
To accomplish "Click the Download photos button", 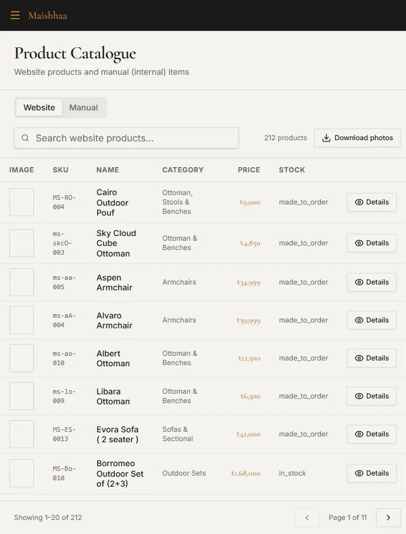I will (x=357, y=137).
